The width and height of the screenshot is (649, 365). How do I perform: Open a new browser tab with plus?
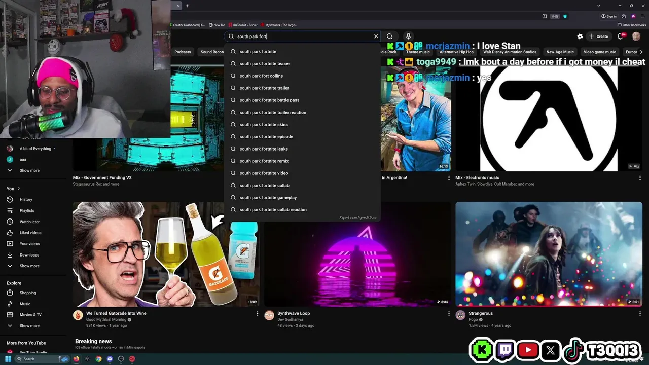(187, 6)
